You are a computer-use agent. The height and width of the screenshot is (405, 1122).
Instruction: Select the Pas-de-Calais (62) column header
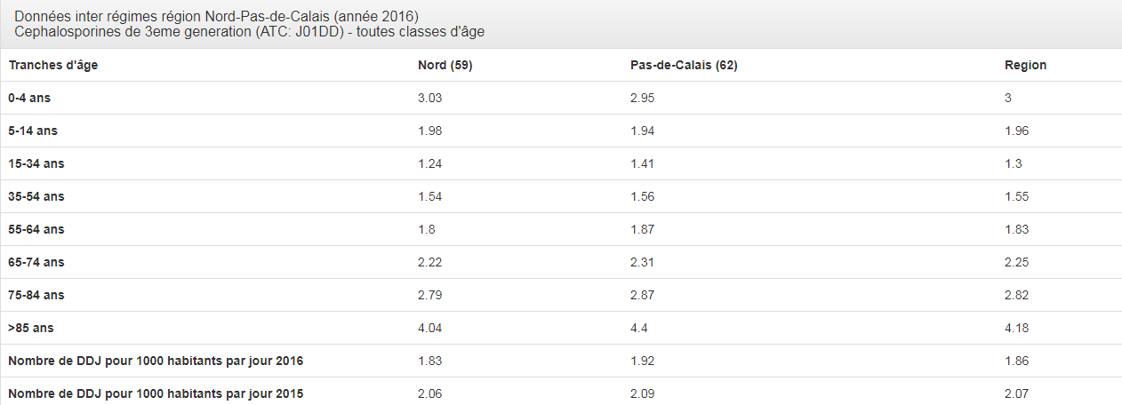pos(684,66)
